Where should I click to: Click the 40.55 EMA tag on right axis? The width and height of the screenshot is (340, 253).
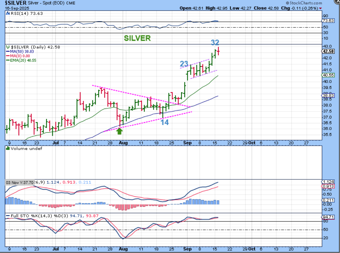[328, 75]
